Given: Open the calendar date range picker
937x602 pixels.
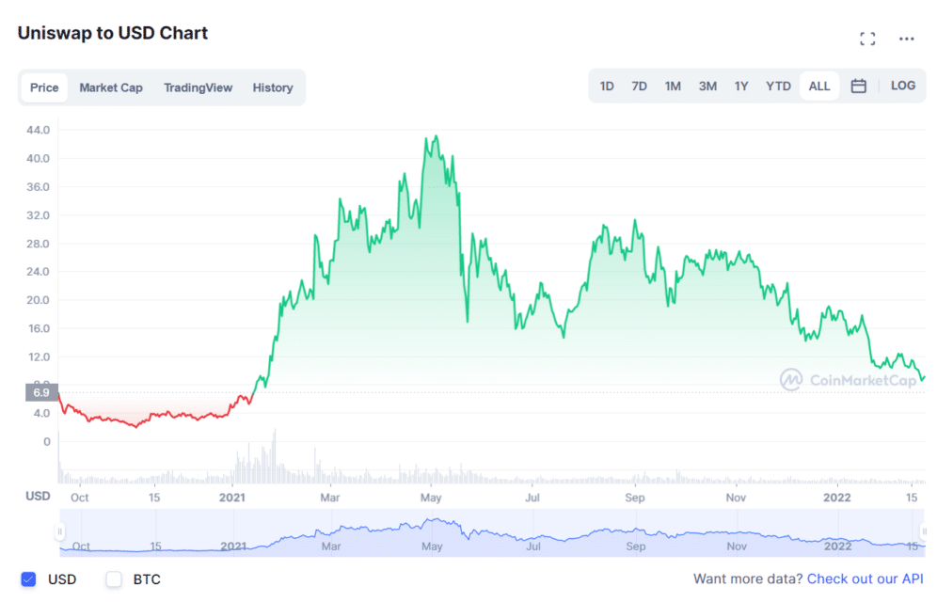Looking at the screenshot, I should (x=858, y=86).
